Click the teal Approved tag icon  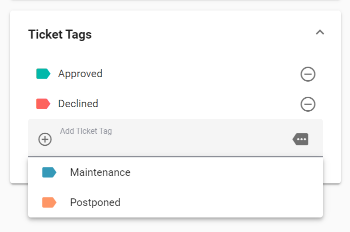tap(43, 74)
